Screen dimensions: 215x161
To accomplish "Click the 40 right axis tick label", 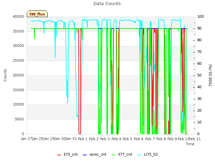I will tap(199, 87).
